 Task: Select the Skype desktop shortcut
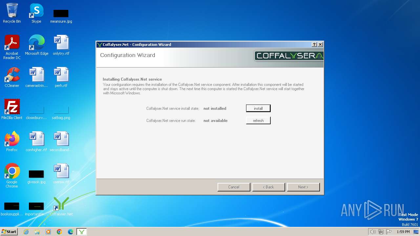[x=36, y=13]
